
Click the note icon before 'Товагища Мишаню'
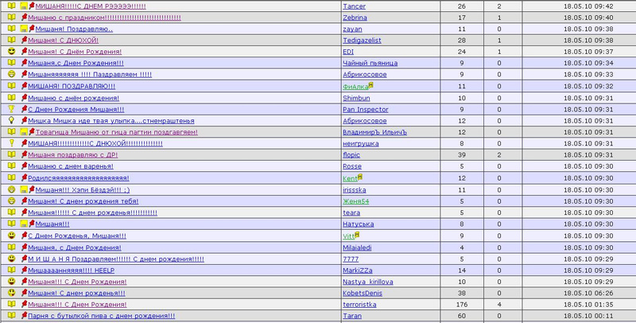(x=24, y=132)
